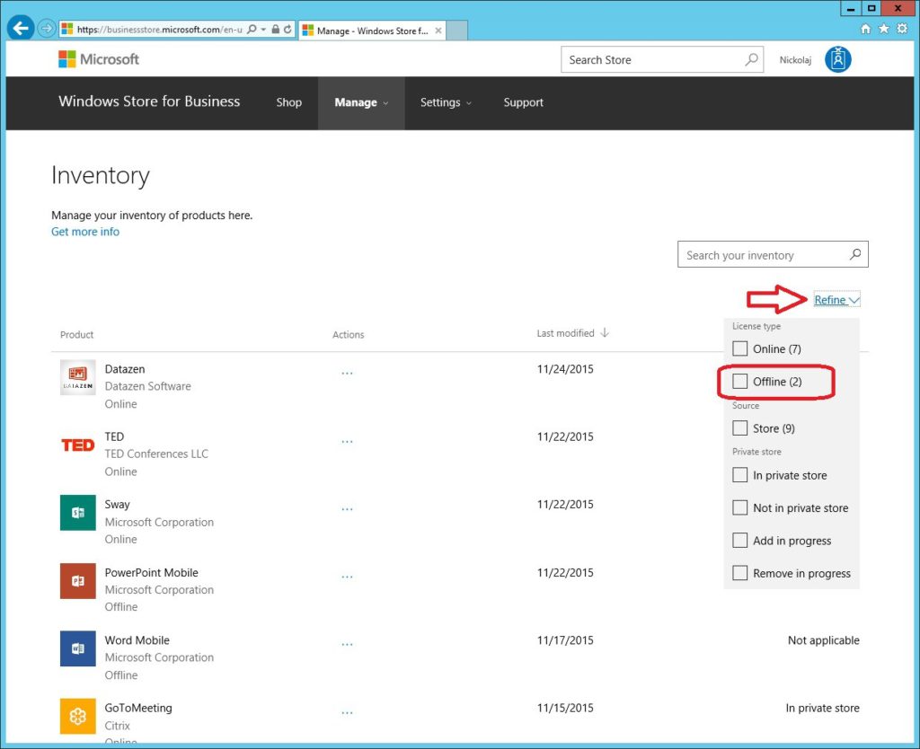Open the Sway product name
The height and width of the screenshot is (749, 920).
[118, 505]
